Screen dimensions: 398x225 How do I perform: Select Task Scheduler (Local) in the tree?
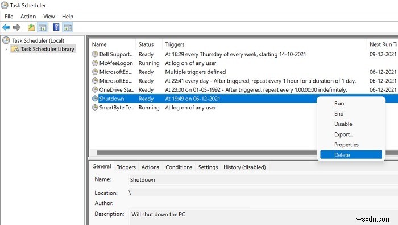(38, 40)
